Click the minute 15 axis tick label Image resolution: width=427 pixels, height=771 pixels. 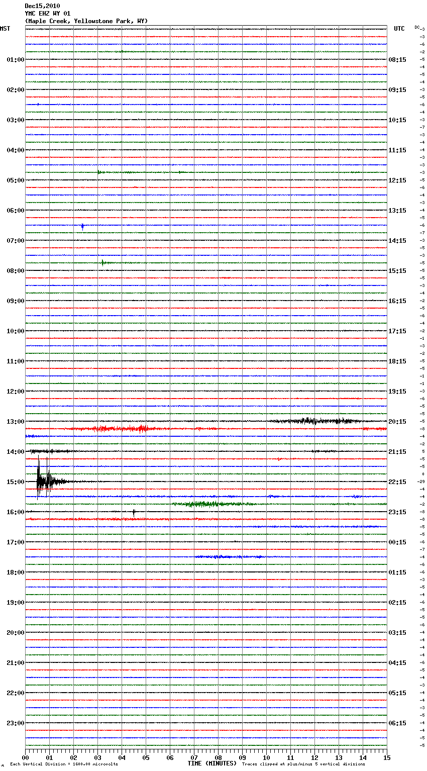pos(387,757)
